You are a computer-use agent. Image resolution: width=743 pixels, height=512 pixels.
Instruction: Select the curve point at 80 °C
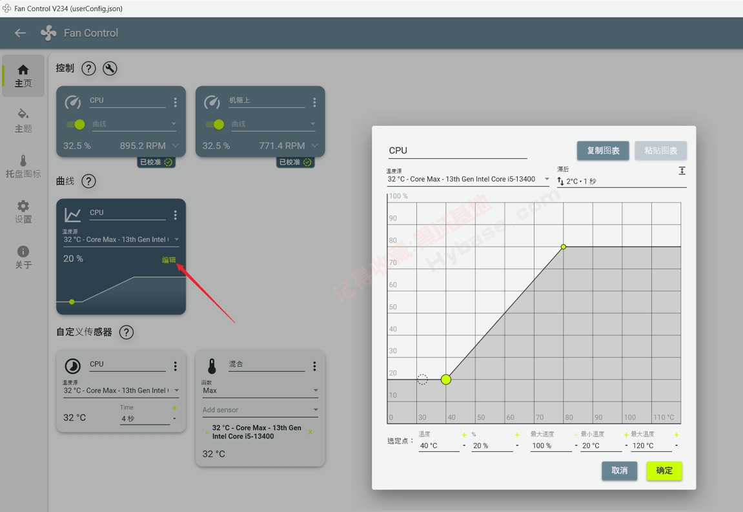click(564, 247)
